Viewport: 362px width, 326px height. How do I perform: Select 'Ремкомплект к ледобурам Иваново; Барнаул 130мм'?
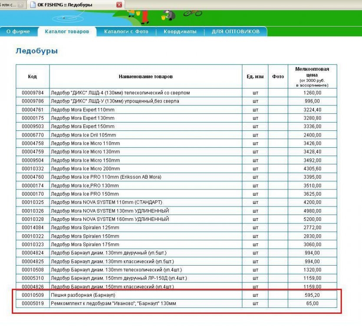(113, 303)
